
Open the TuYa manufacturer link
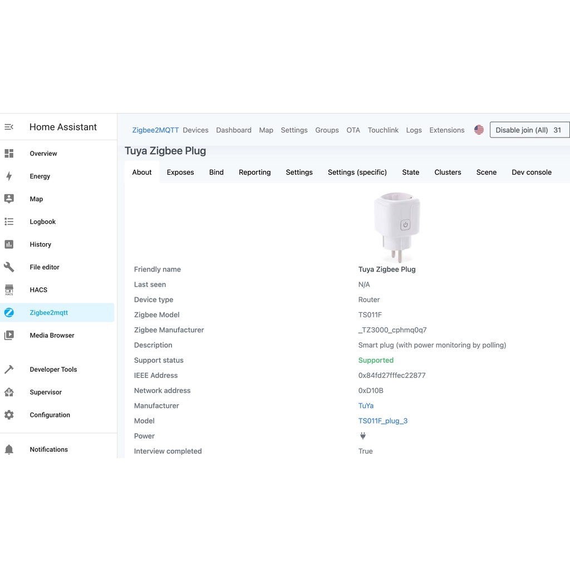click(366, 406)
